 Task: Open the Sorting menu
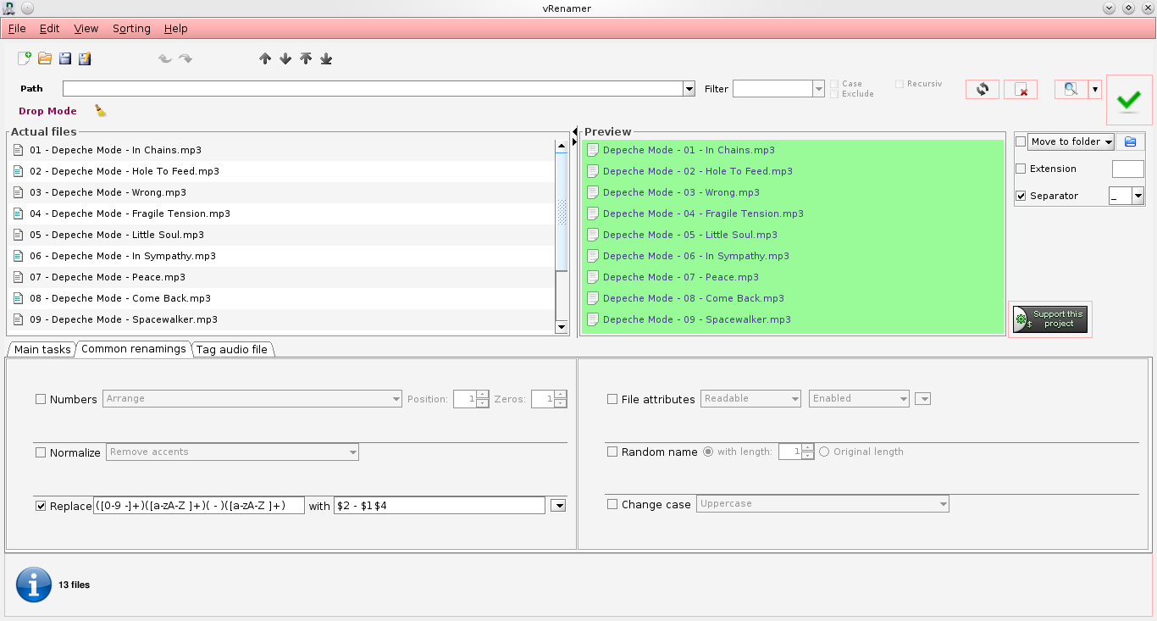[131, 28]
